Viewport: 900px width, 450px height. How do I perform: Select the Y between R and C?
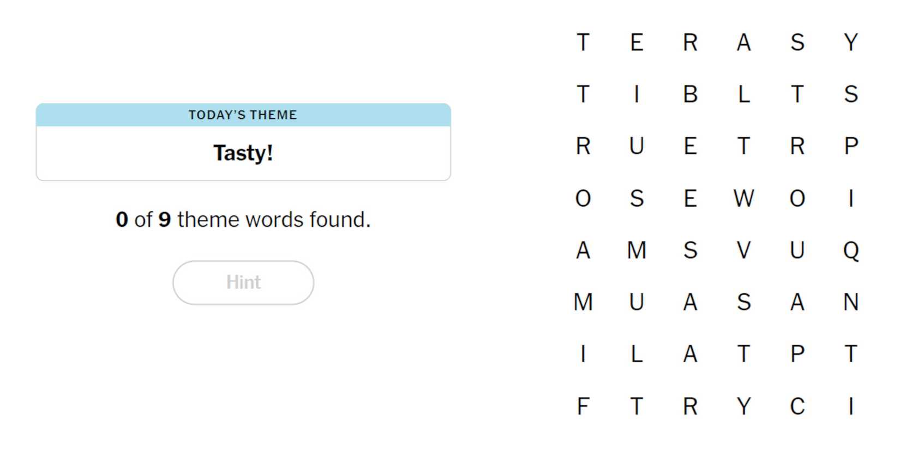click(743, 406)
